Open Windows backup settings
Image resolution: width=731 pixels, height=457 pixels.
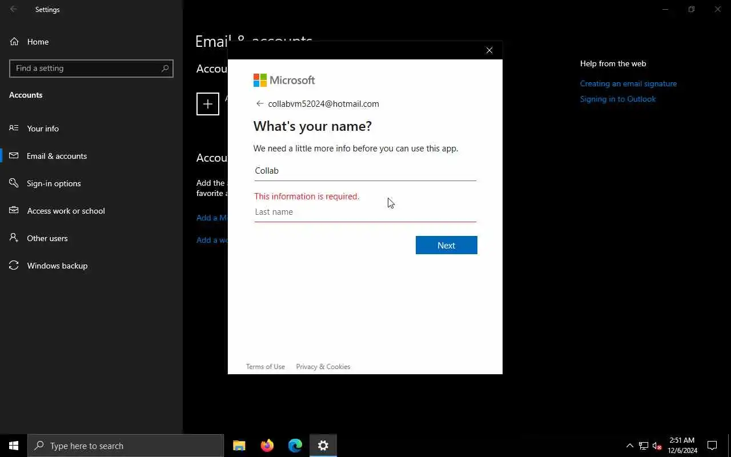click(91, 266)
